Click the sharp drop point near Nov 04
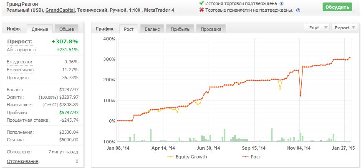Image resolution: width=361 pixels, height=168 pixels. pos(300,95)
